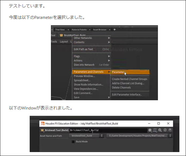Expand the Other Networks submenu
Viewport: 186px width, 156px height.
coord(92,38)
